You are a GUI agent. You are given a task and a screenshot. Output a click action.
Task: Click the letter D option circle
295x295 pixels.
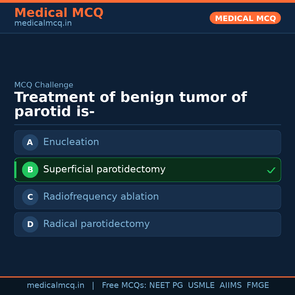tap(30, 224)
